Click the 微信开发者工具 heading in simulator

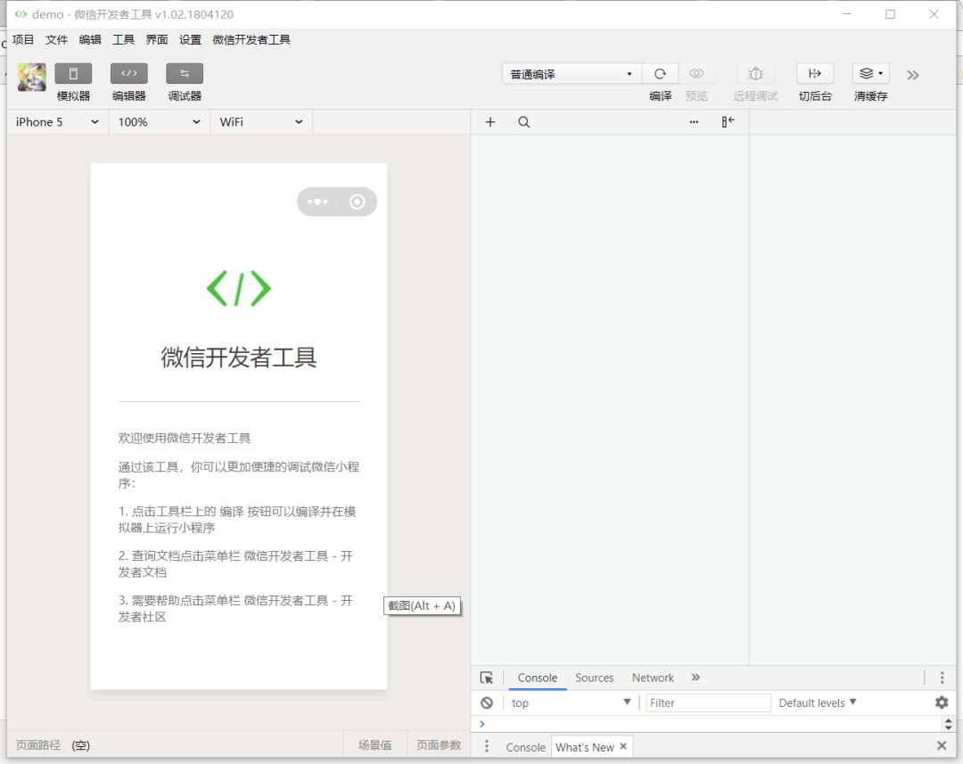tap(239, 357)
